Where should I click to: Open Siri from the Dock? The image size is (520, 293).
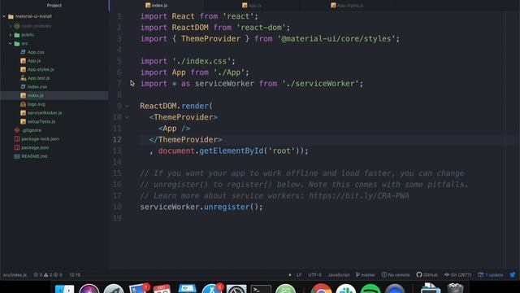pos(89,289)
